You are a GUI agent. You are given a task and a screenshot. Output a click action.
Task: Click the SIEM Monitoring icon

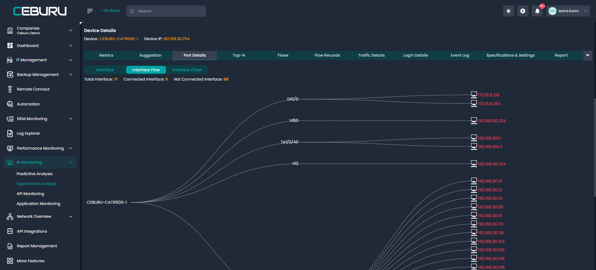point(10,119)
